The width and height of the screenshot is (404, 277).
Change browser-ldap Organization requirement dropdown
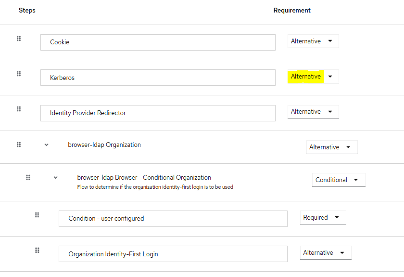[x=331, y=147]
